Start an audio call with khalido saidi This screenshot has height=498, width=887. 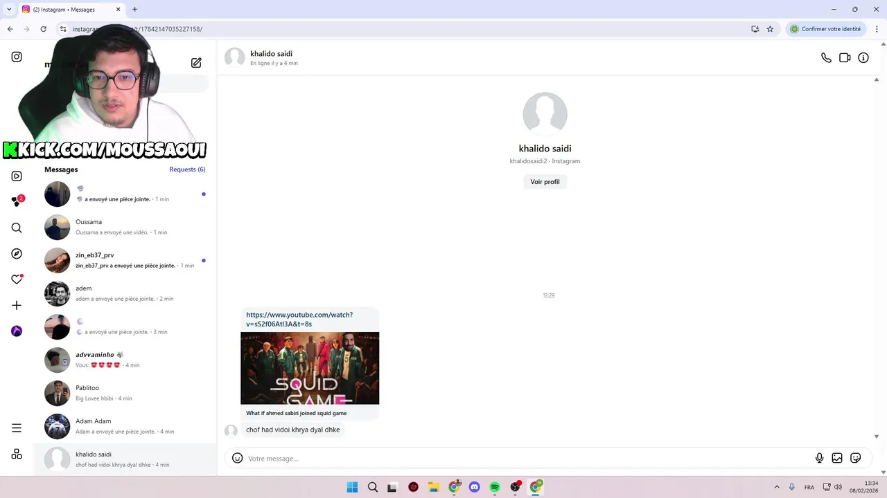tap(826, 58)
